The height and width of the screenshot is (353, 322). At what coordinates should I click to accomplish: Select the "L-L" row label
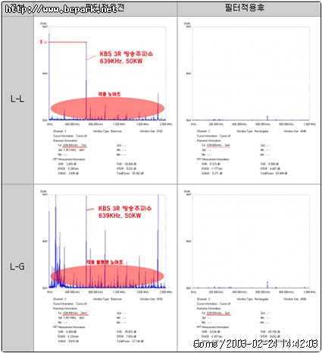[17, 99]
